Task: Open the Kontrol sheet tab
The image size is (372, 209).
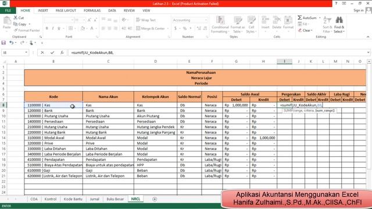Action: (x=51, y=199)
